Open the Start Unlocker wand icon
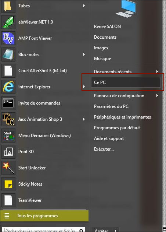 click(x=8, y=168)
